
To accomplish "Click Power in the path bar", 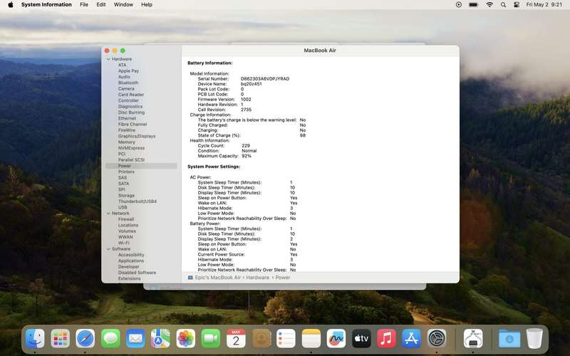I will (x=282, y=277).
